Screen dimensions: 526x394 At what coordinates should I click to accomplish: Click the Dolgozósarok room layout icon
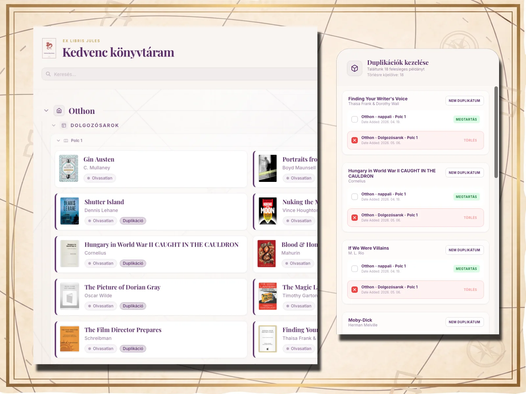pos(64,125)
